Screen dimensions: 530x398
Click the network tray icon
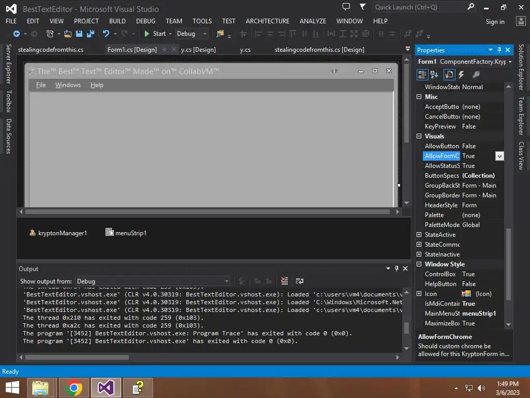469,388
